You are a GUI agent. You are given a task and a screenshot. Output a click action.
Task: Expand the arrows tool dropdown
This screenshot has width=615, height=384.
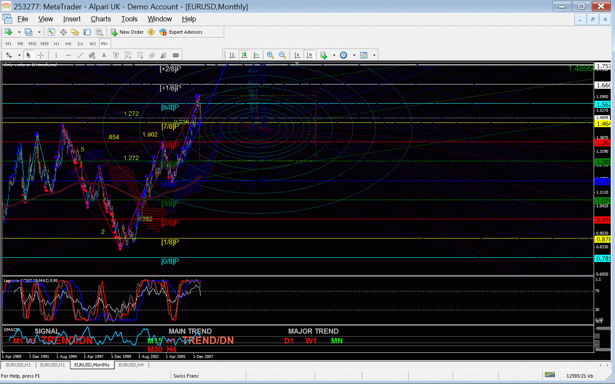pyautogui.click(x=19, y=55)
